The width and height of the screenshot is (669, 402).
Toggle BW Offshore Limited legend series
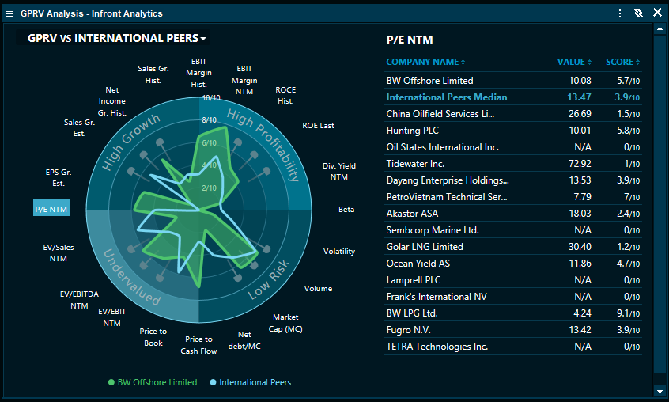pos(153,382)
